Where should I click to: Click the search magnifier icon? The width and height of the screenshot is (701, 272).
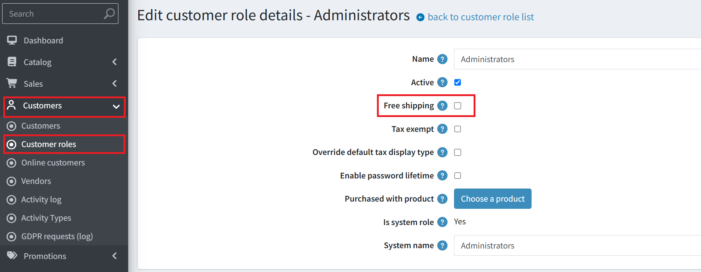(109, 14)
